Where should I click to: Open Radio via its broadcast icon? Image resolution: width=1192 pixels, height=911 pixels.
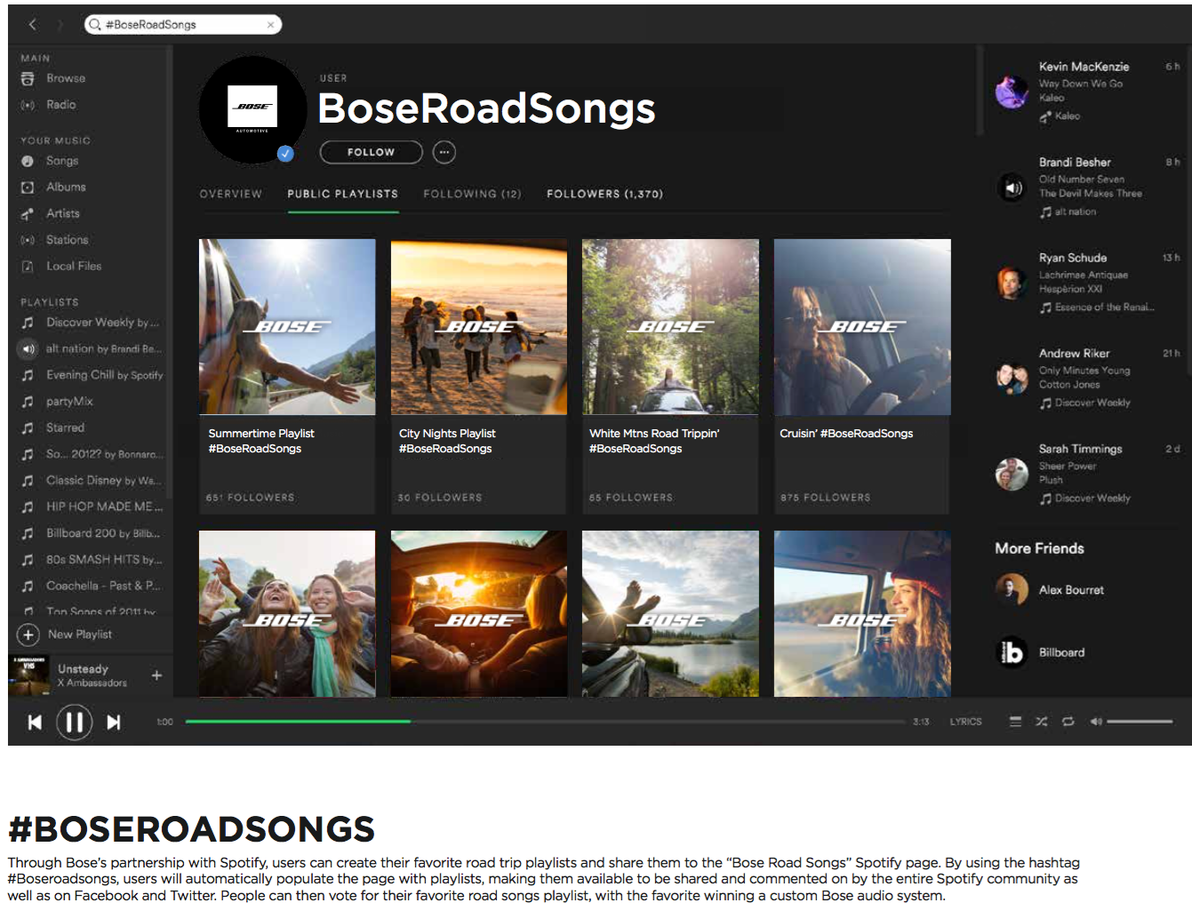pos(28,105)
